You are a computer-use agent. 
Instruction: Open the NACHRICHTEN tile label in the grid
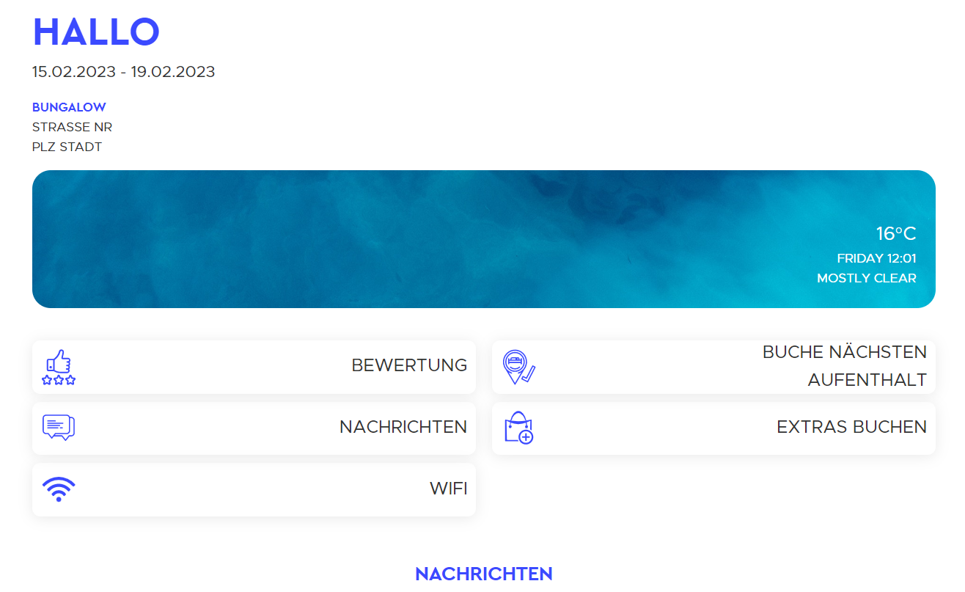pos(403,427)
